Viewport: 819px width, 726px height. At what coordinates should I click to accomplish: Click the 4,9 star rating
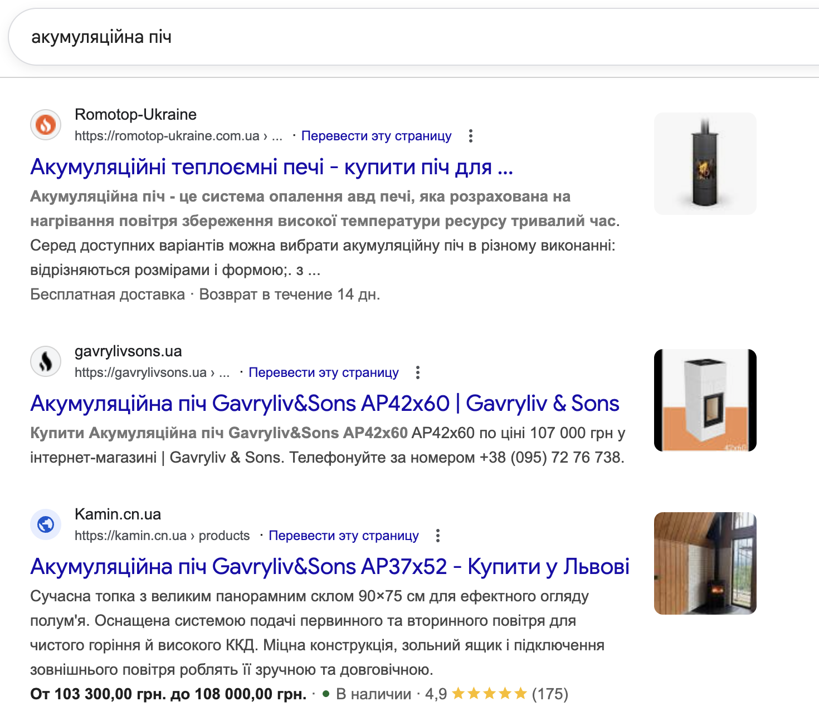pos(489,694)
